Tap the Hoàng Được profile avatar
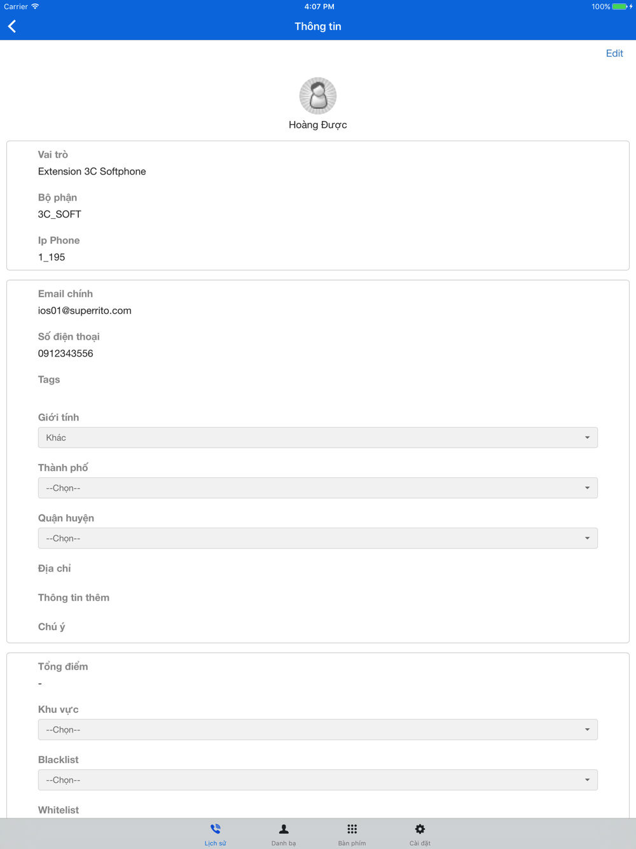 tap(318, 95)
